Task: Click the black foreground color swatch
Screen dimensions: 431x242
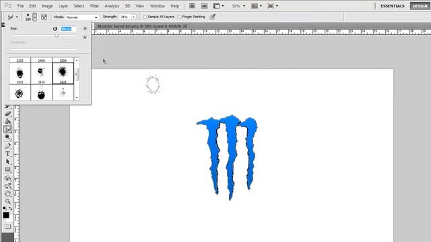Action: [x=6, y=215]
